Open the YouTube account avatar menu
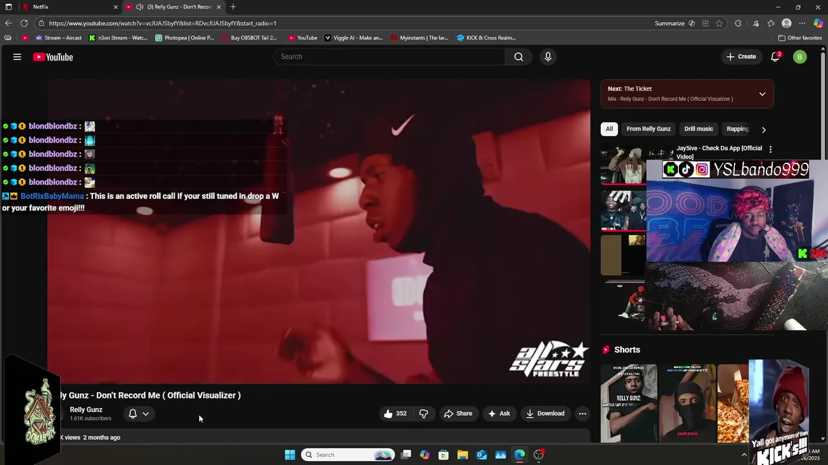Image resolution: width=828 pixels, height=465 pixels. (x=800, y=57)
